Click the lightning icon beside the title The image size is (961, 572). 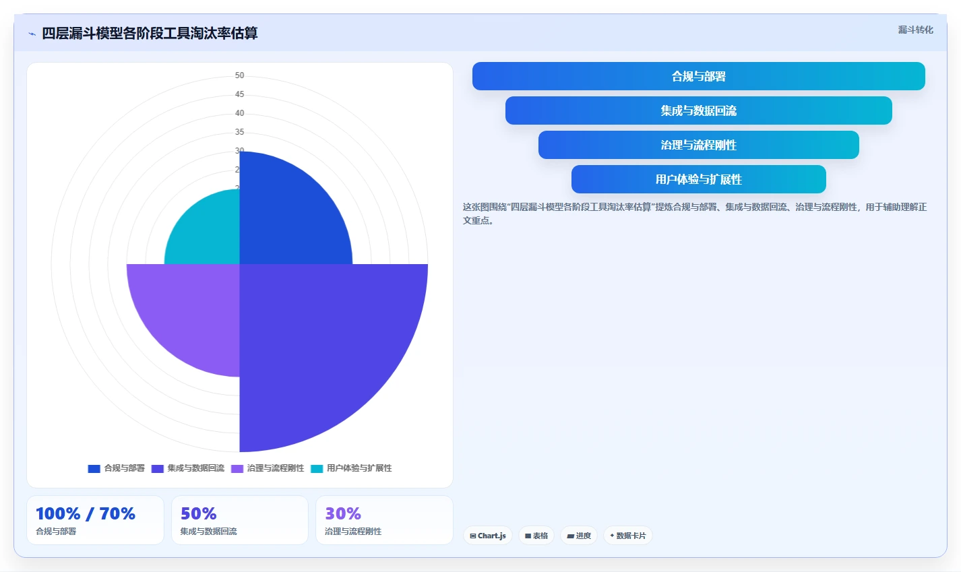point(32,34)
